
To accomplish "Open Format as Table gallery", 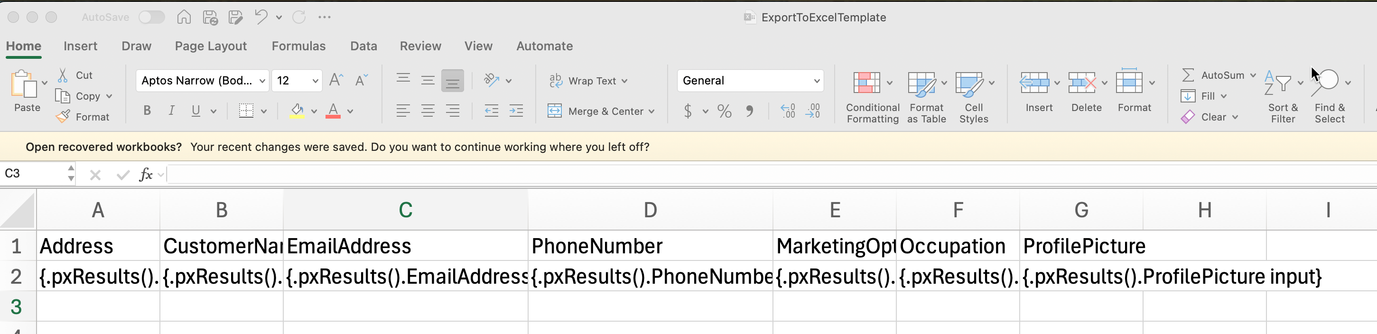I will (921, 83).
